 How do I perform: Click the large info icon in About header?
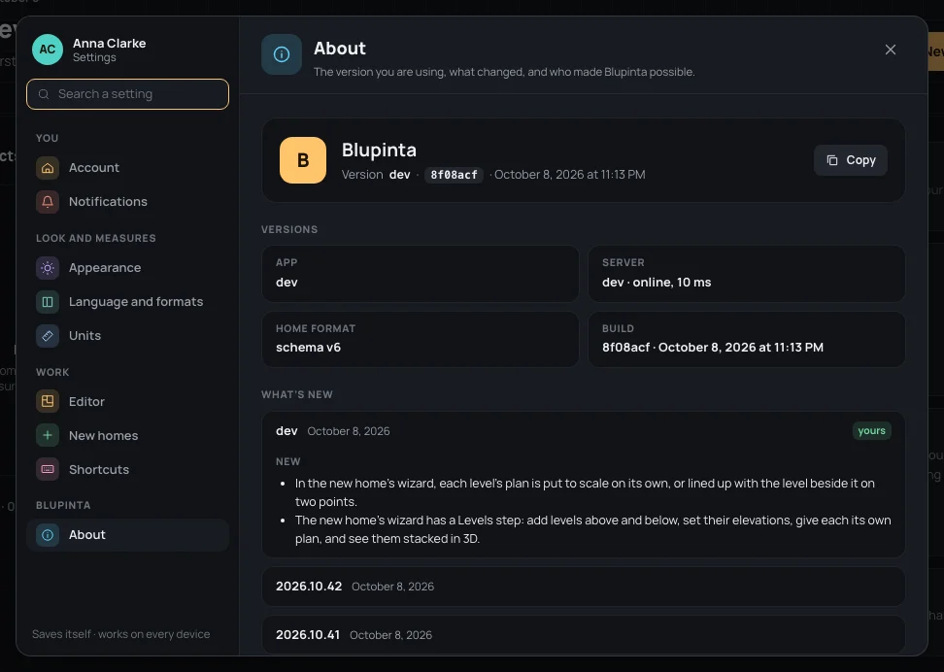[x=281, y=54]
